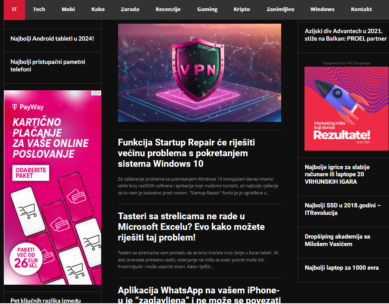Open the VPN shield article image
The height and width of the screenshot is (304, 389).
click(199, 73)
